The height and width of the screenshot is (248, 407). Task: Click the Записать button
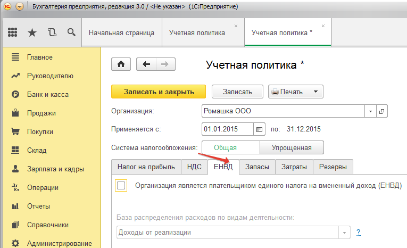click(x=237, y=92)
